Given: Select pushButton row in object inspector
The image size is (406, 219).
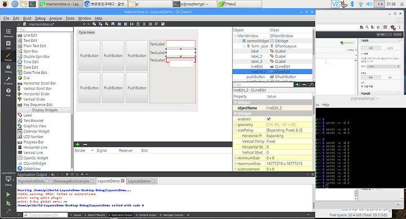Looking at the screenshot, I should pyautogui.click(x=272, y=77).
